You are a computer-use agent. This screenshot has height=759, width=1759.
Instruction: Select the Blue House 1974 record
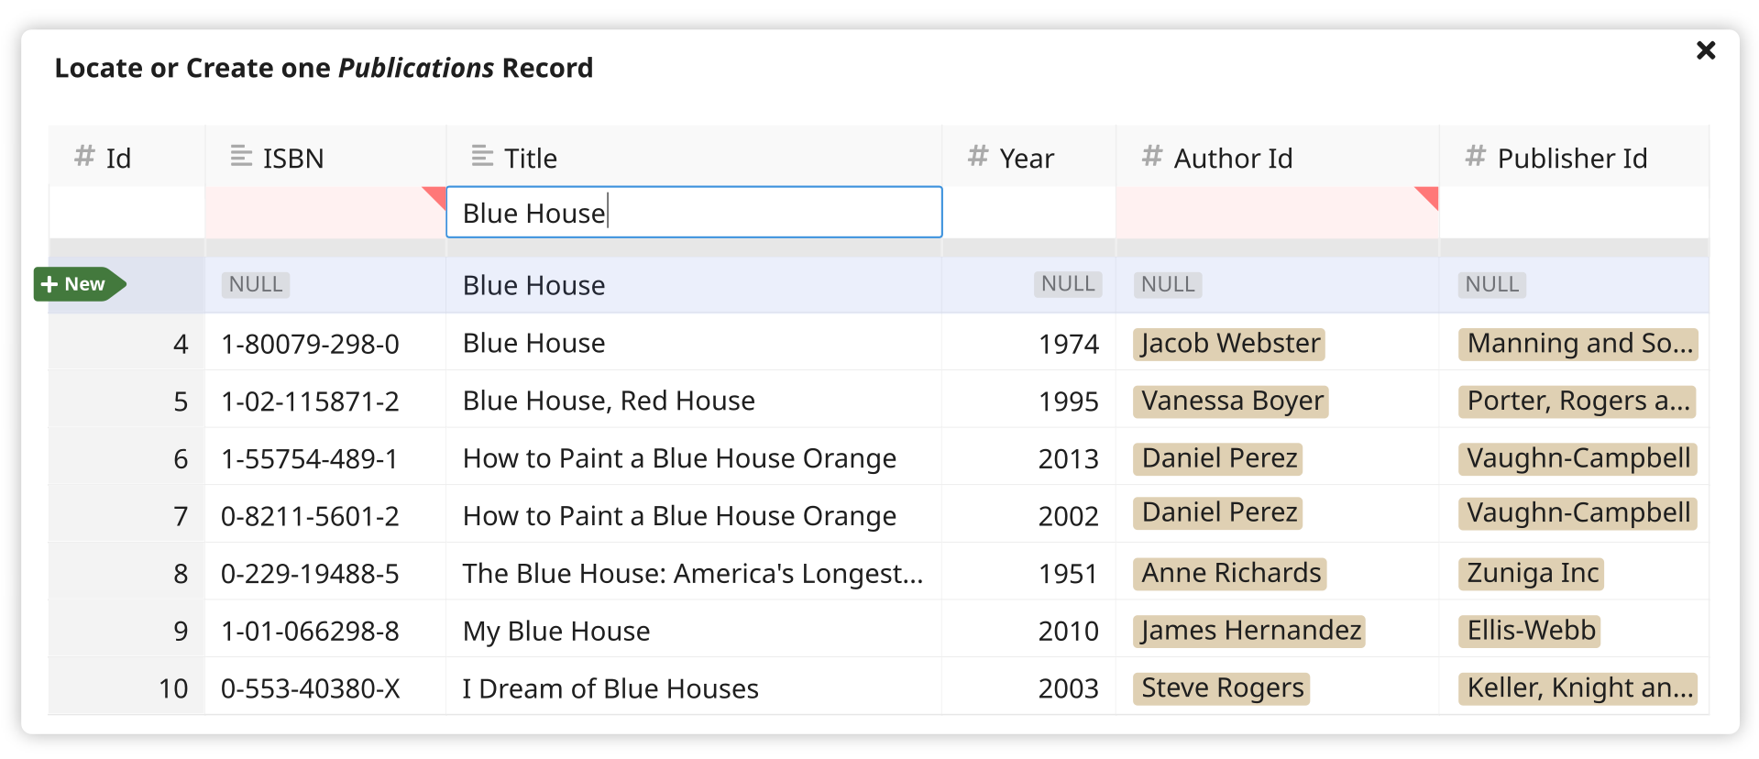878,343
